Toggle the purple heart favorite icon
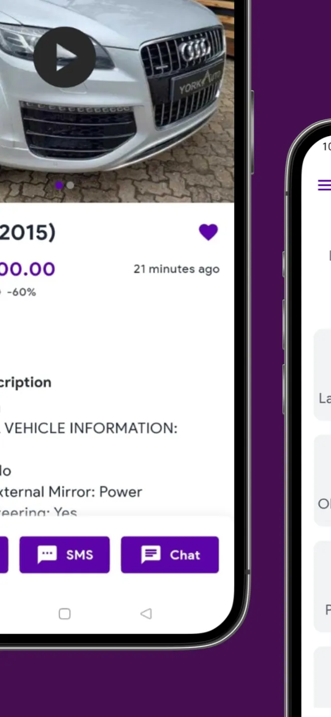Screen dimensions: 331x717 tap(208, 232)
